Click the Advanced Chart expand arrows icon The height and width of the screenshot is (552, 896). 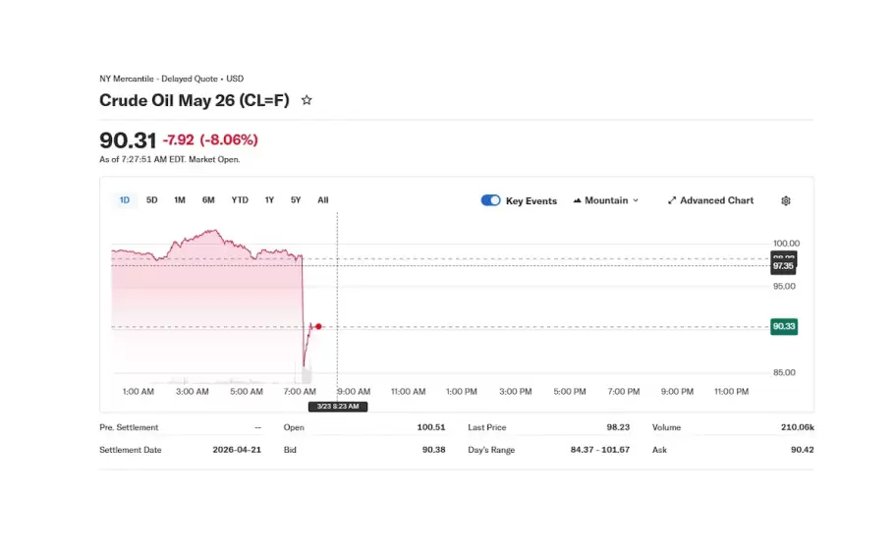672,200
